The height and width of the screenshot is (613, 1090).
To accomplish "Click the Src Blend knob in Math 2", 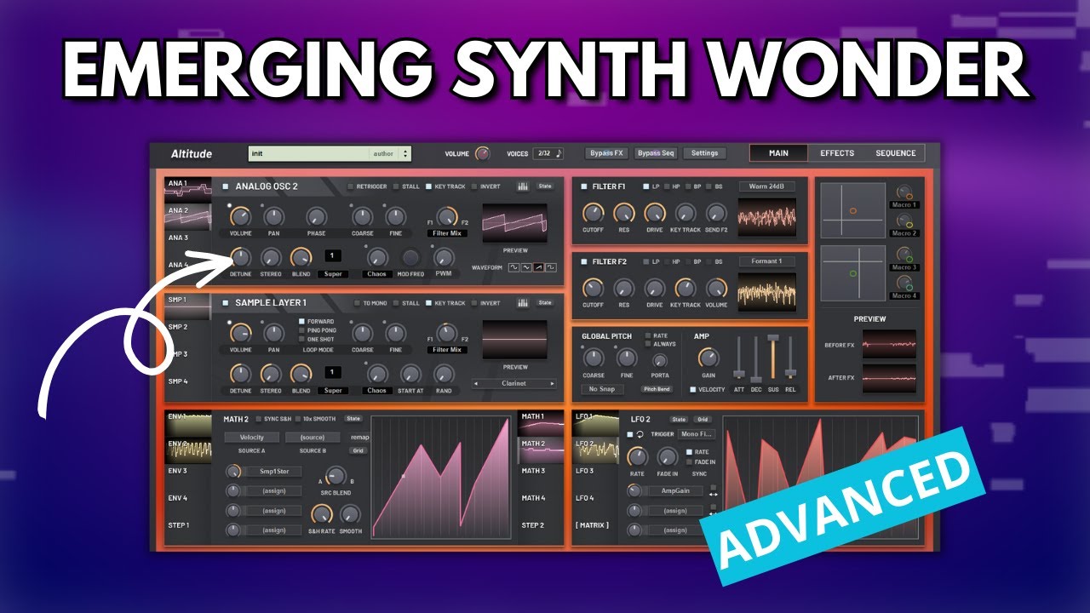I will (336, 476).
